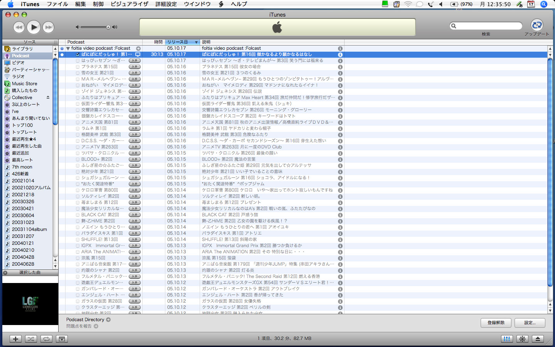Toggle repeat mode button
This screenshot has height=347, width=555.
(x=46, y=339)
